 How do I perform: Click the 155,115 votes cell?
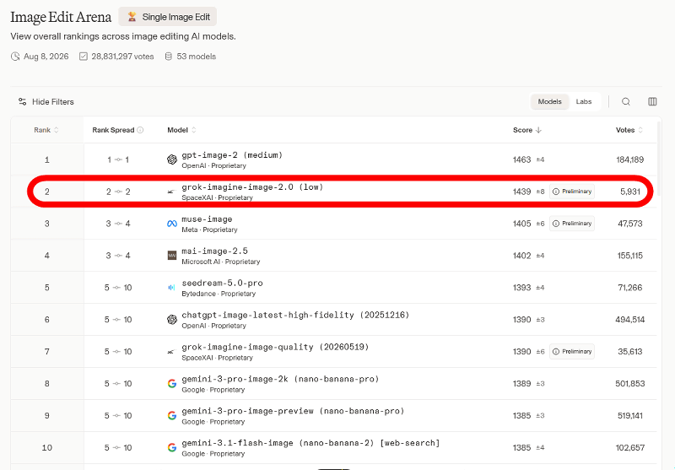629,256
